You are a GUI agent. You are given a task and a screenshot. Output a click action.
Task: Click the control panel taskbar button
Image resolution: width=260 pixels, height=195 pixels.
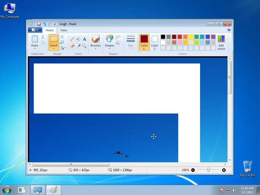38,190
